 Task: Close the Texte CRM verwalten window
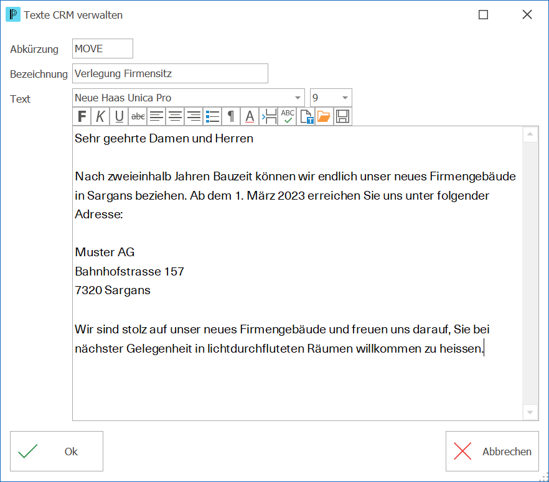(x=527, y=15)
